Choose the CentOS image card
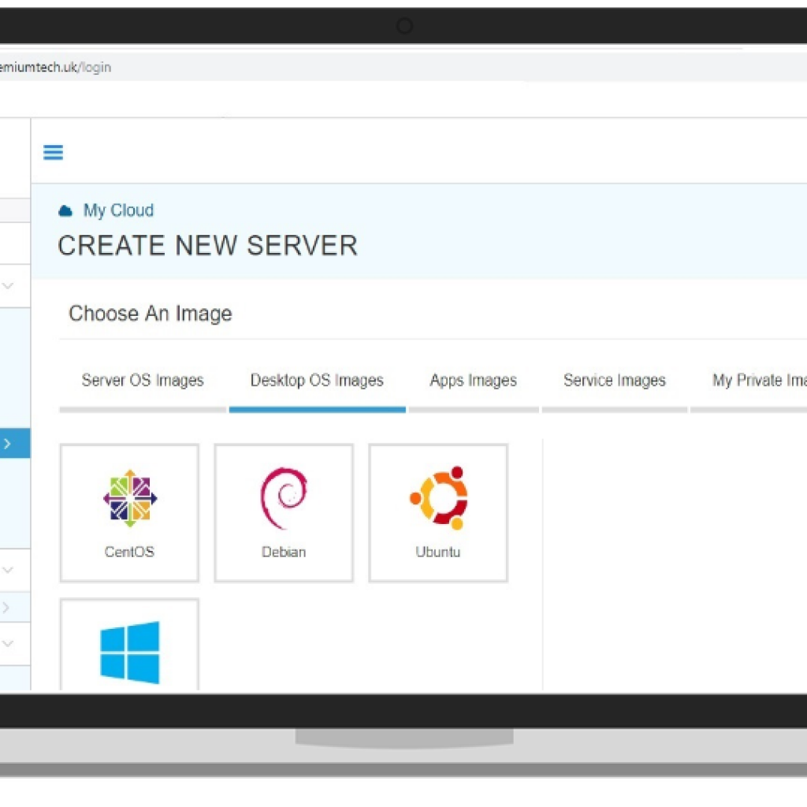The width and height of the screenshot is (807, 807). click(129, 513)
